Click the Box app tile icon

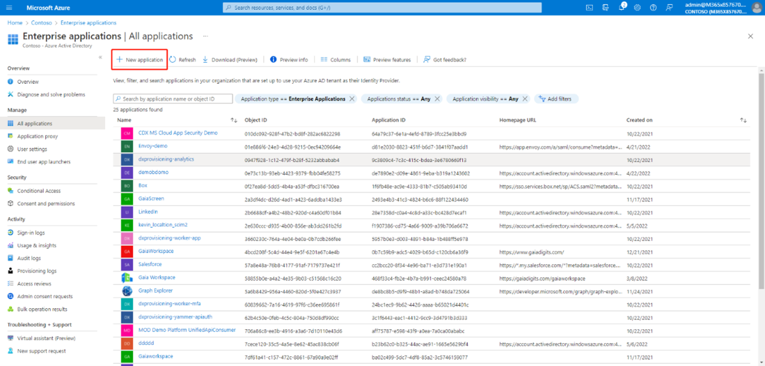(127, 186)
